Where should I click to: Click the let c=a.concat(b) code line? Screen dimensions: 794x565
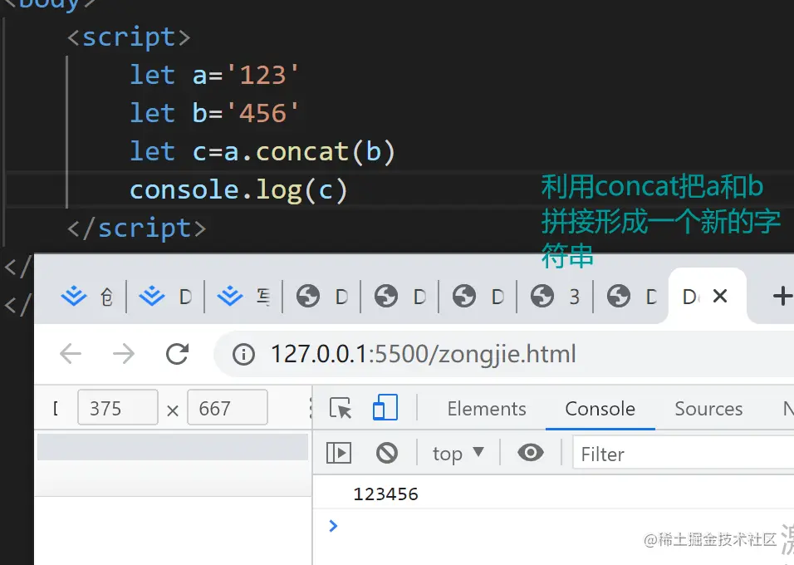tap(262, 151)
